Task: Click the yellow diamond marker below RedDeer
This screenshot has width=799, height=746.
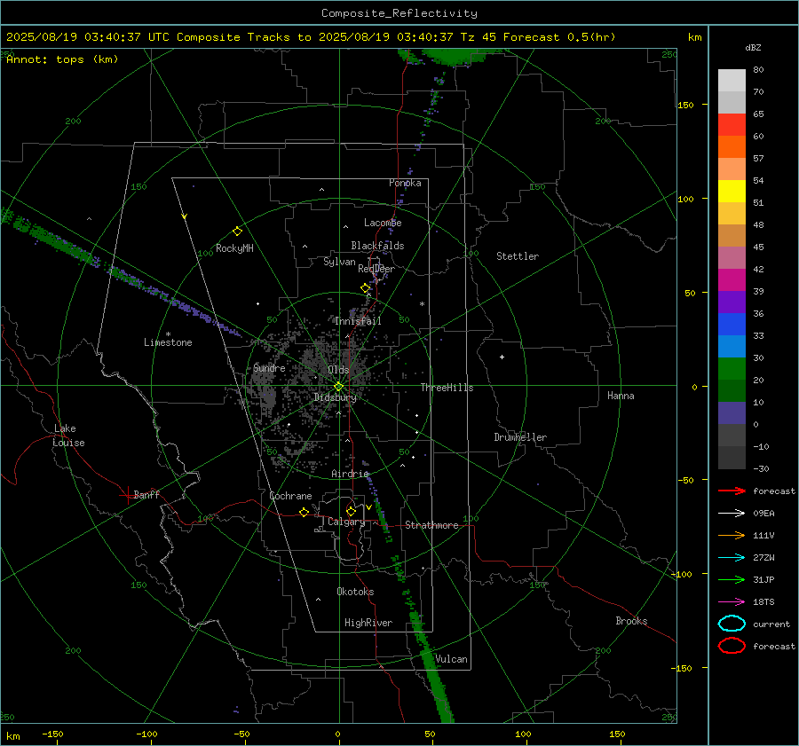Action: (366, 288)
